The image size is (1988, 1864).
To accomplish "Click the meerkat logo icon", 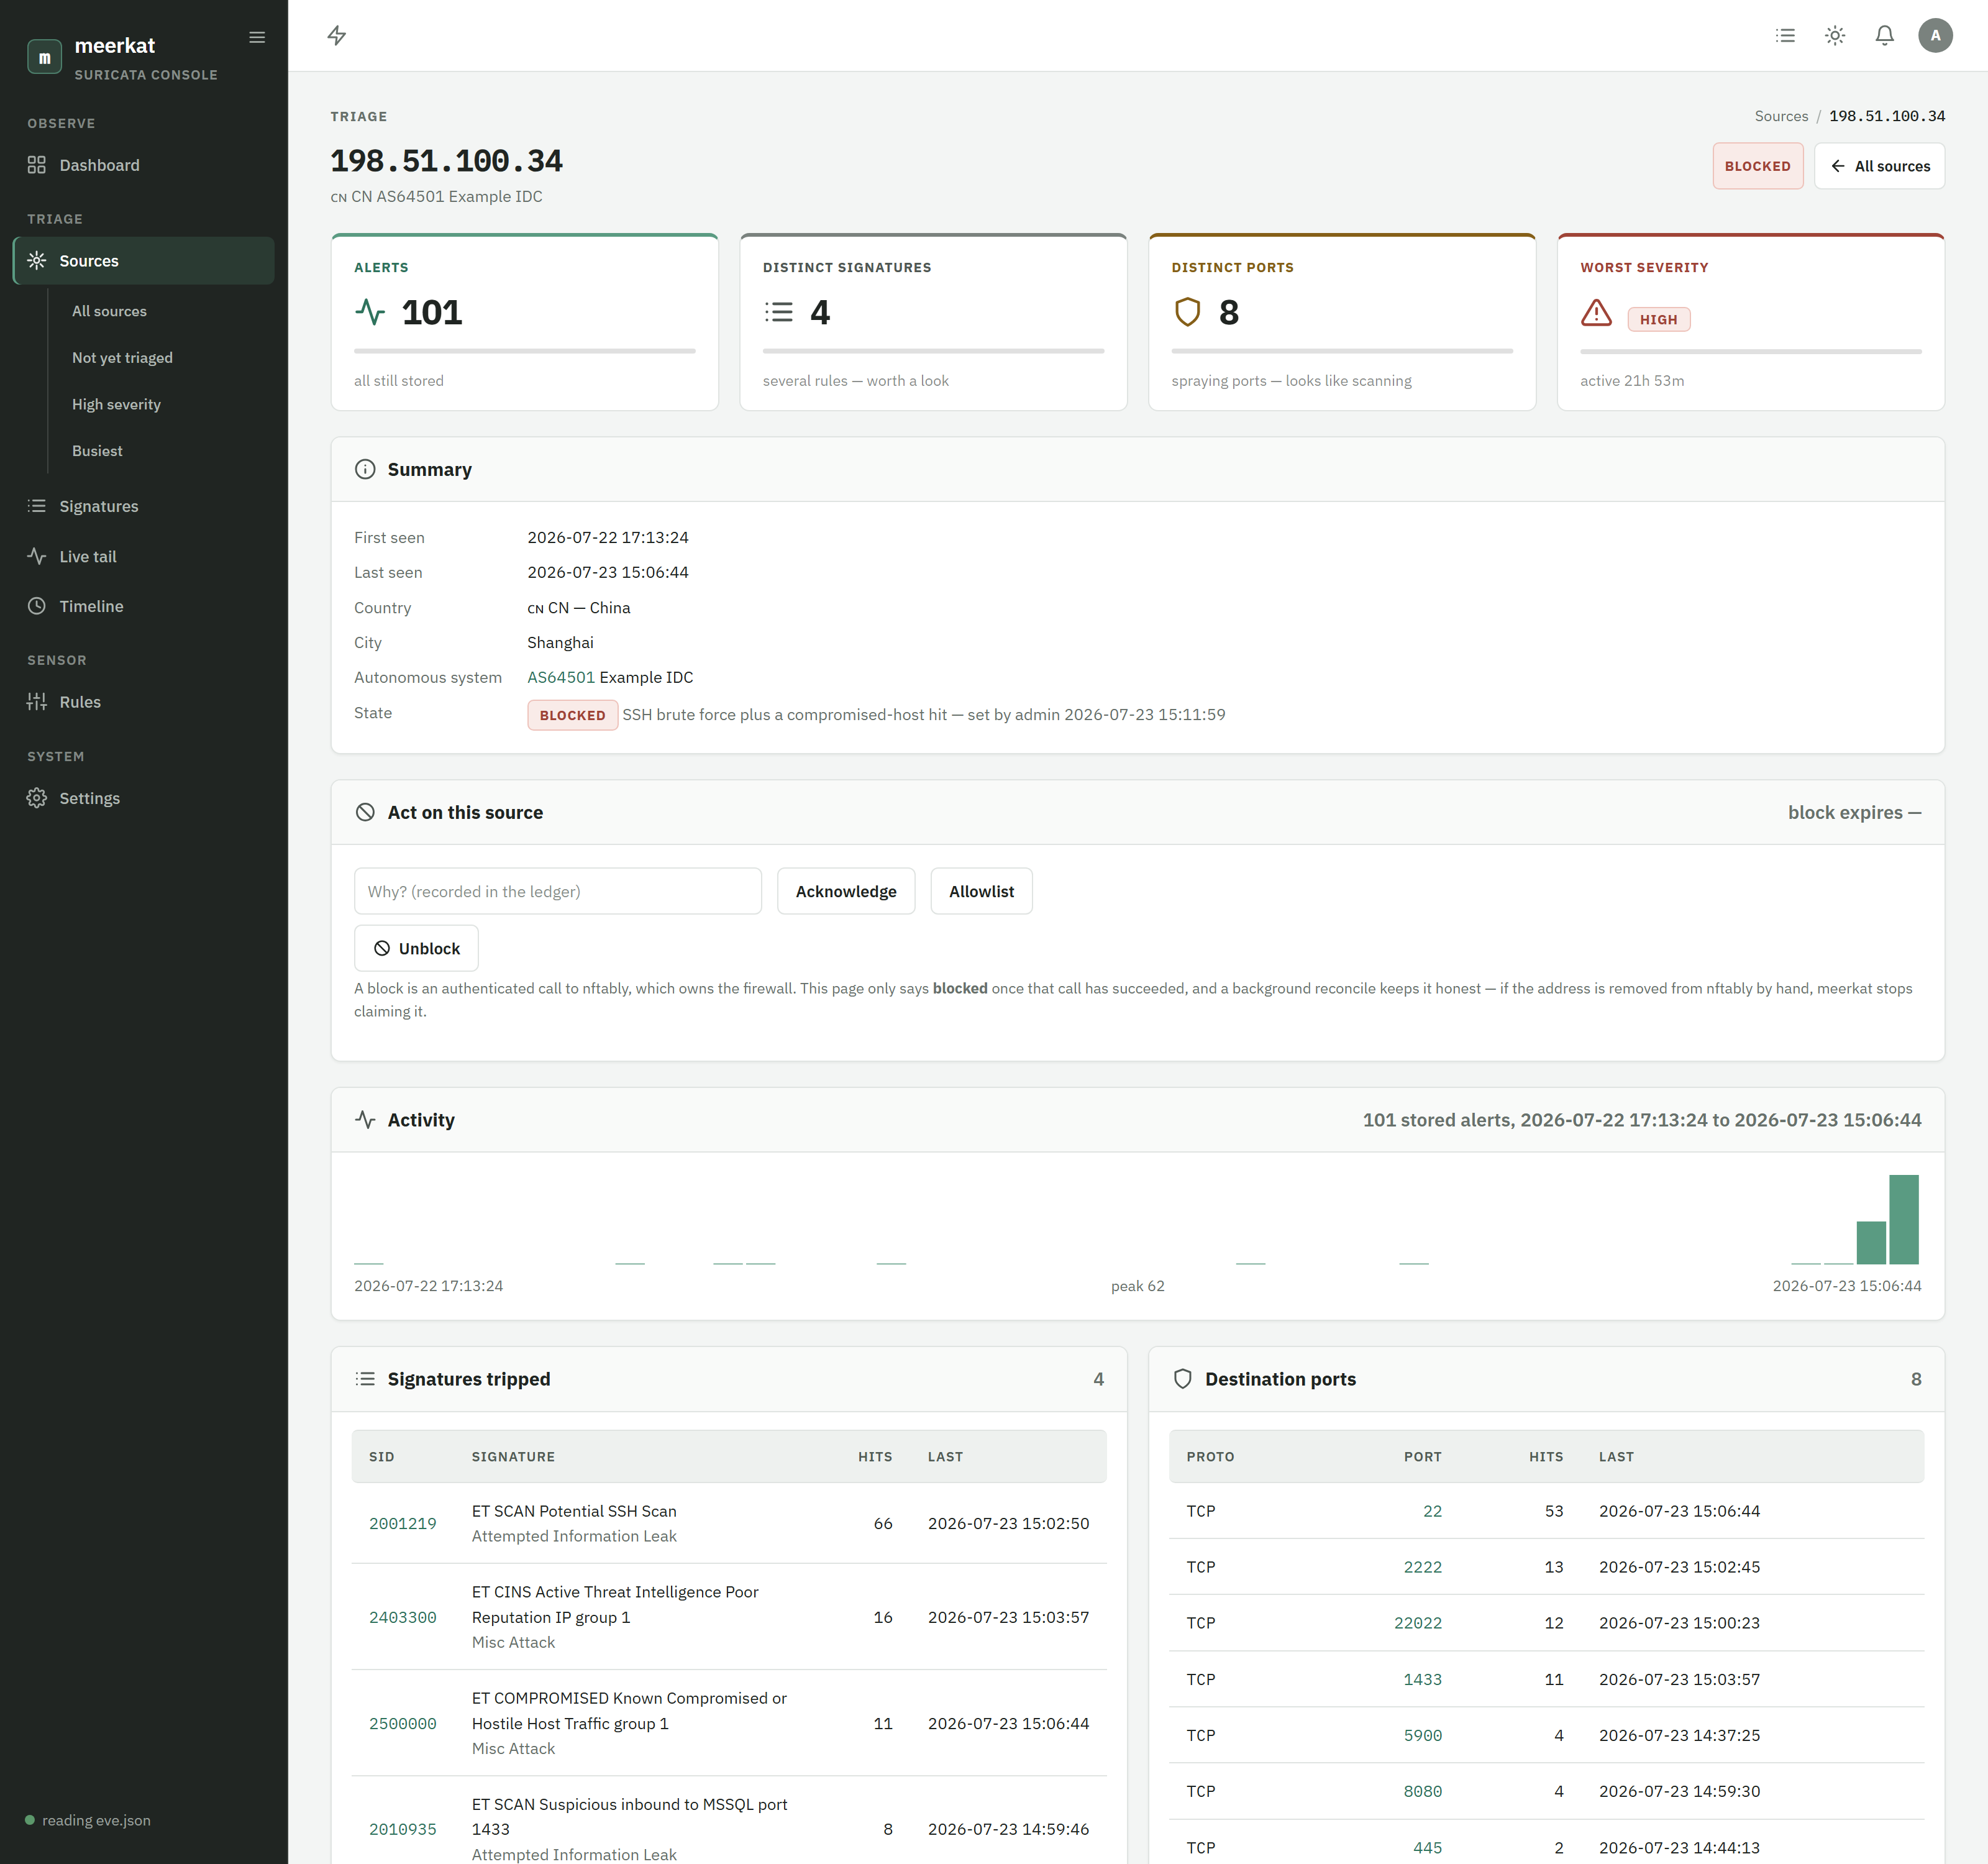I will (x=44, y=57).
